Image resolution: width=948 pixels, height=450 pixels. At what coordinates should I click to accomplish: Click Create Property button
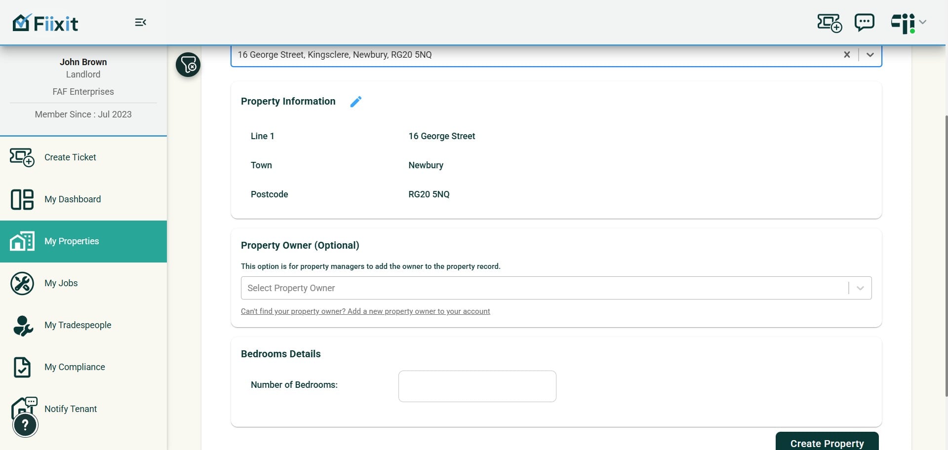(827, 442)
